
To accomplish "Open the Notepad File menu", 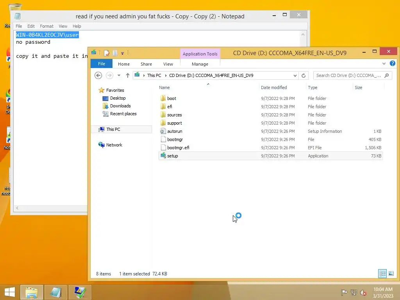I will (19, 26).
